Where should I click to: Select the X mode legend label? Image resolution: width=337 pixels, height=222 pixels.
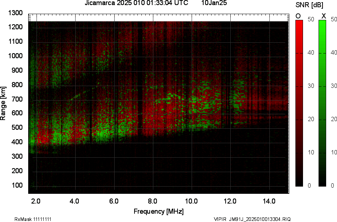324,16
